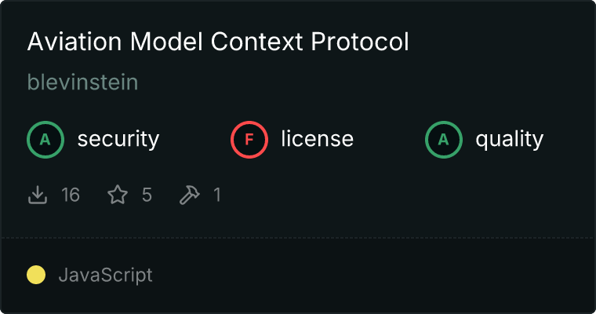
Task: Open the Aviation Model Context Protocol title
Action: coord(218,42)
